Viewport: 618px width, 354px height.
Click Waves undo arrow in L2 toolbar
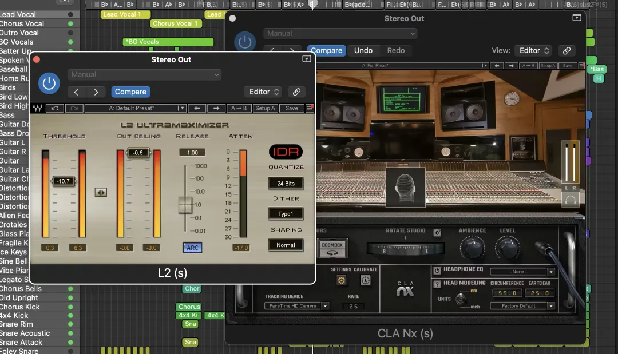(x=55, y=108)
